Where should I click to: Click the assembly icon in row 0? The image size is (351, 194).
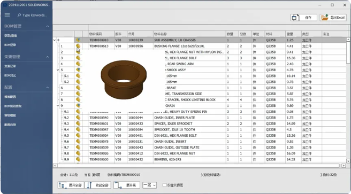pos(78,40)
